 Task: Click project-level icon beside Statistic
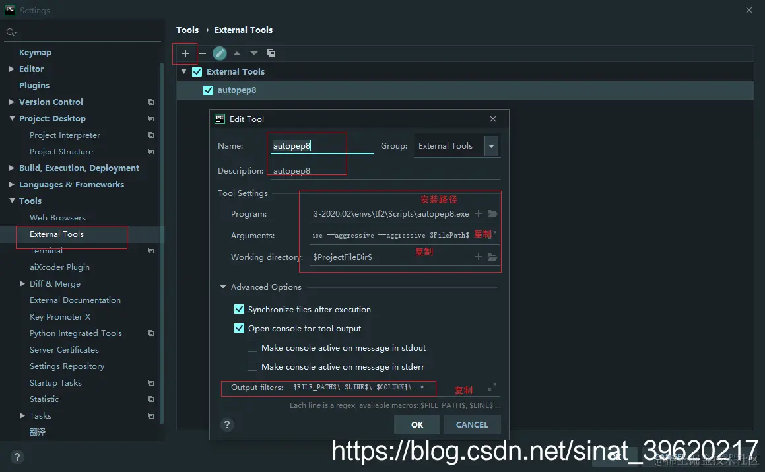coord(150,399)
